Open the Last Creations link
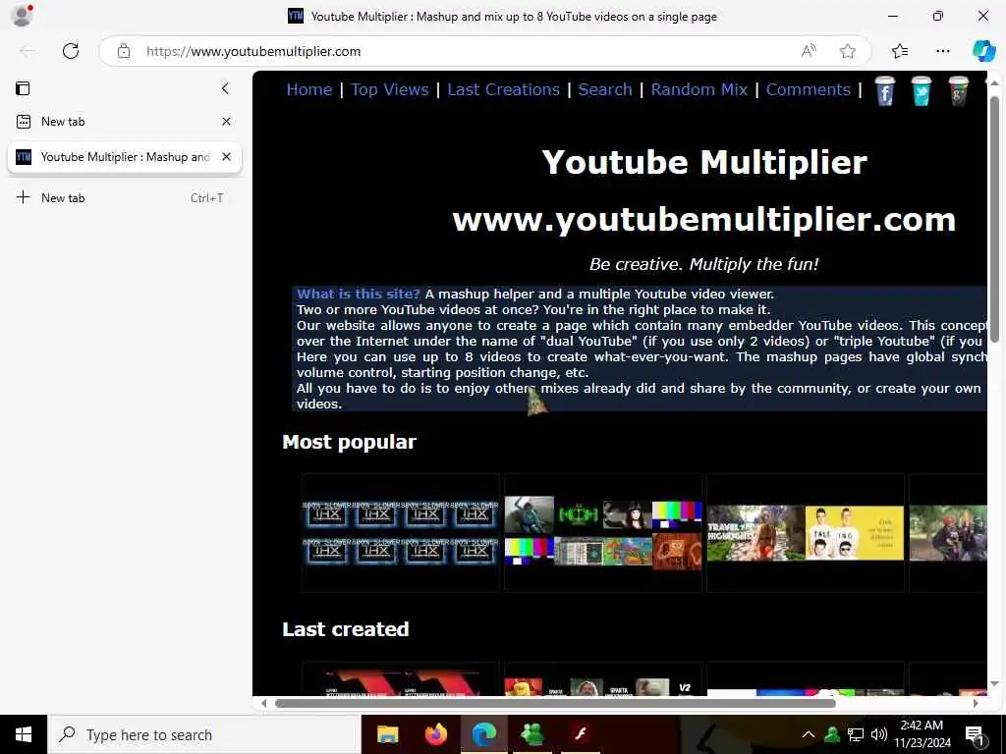The width and height of the screenshot is (1006, 754). pos(504,89)
